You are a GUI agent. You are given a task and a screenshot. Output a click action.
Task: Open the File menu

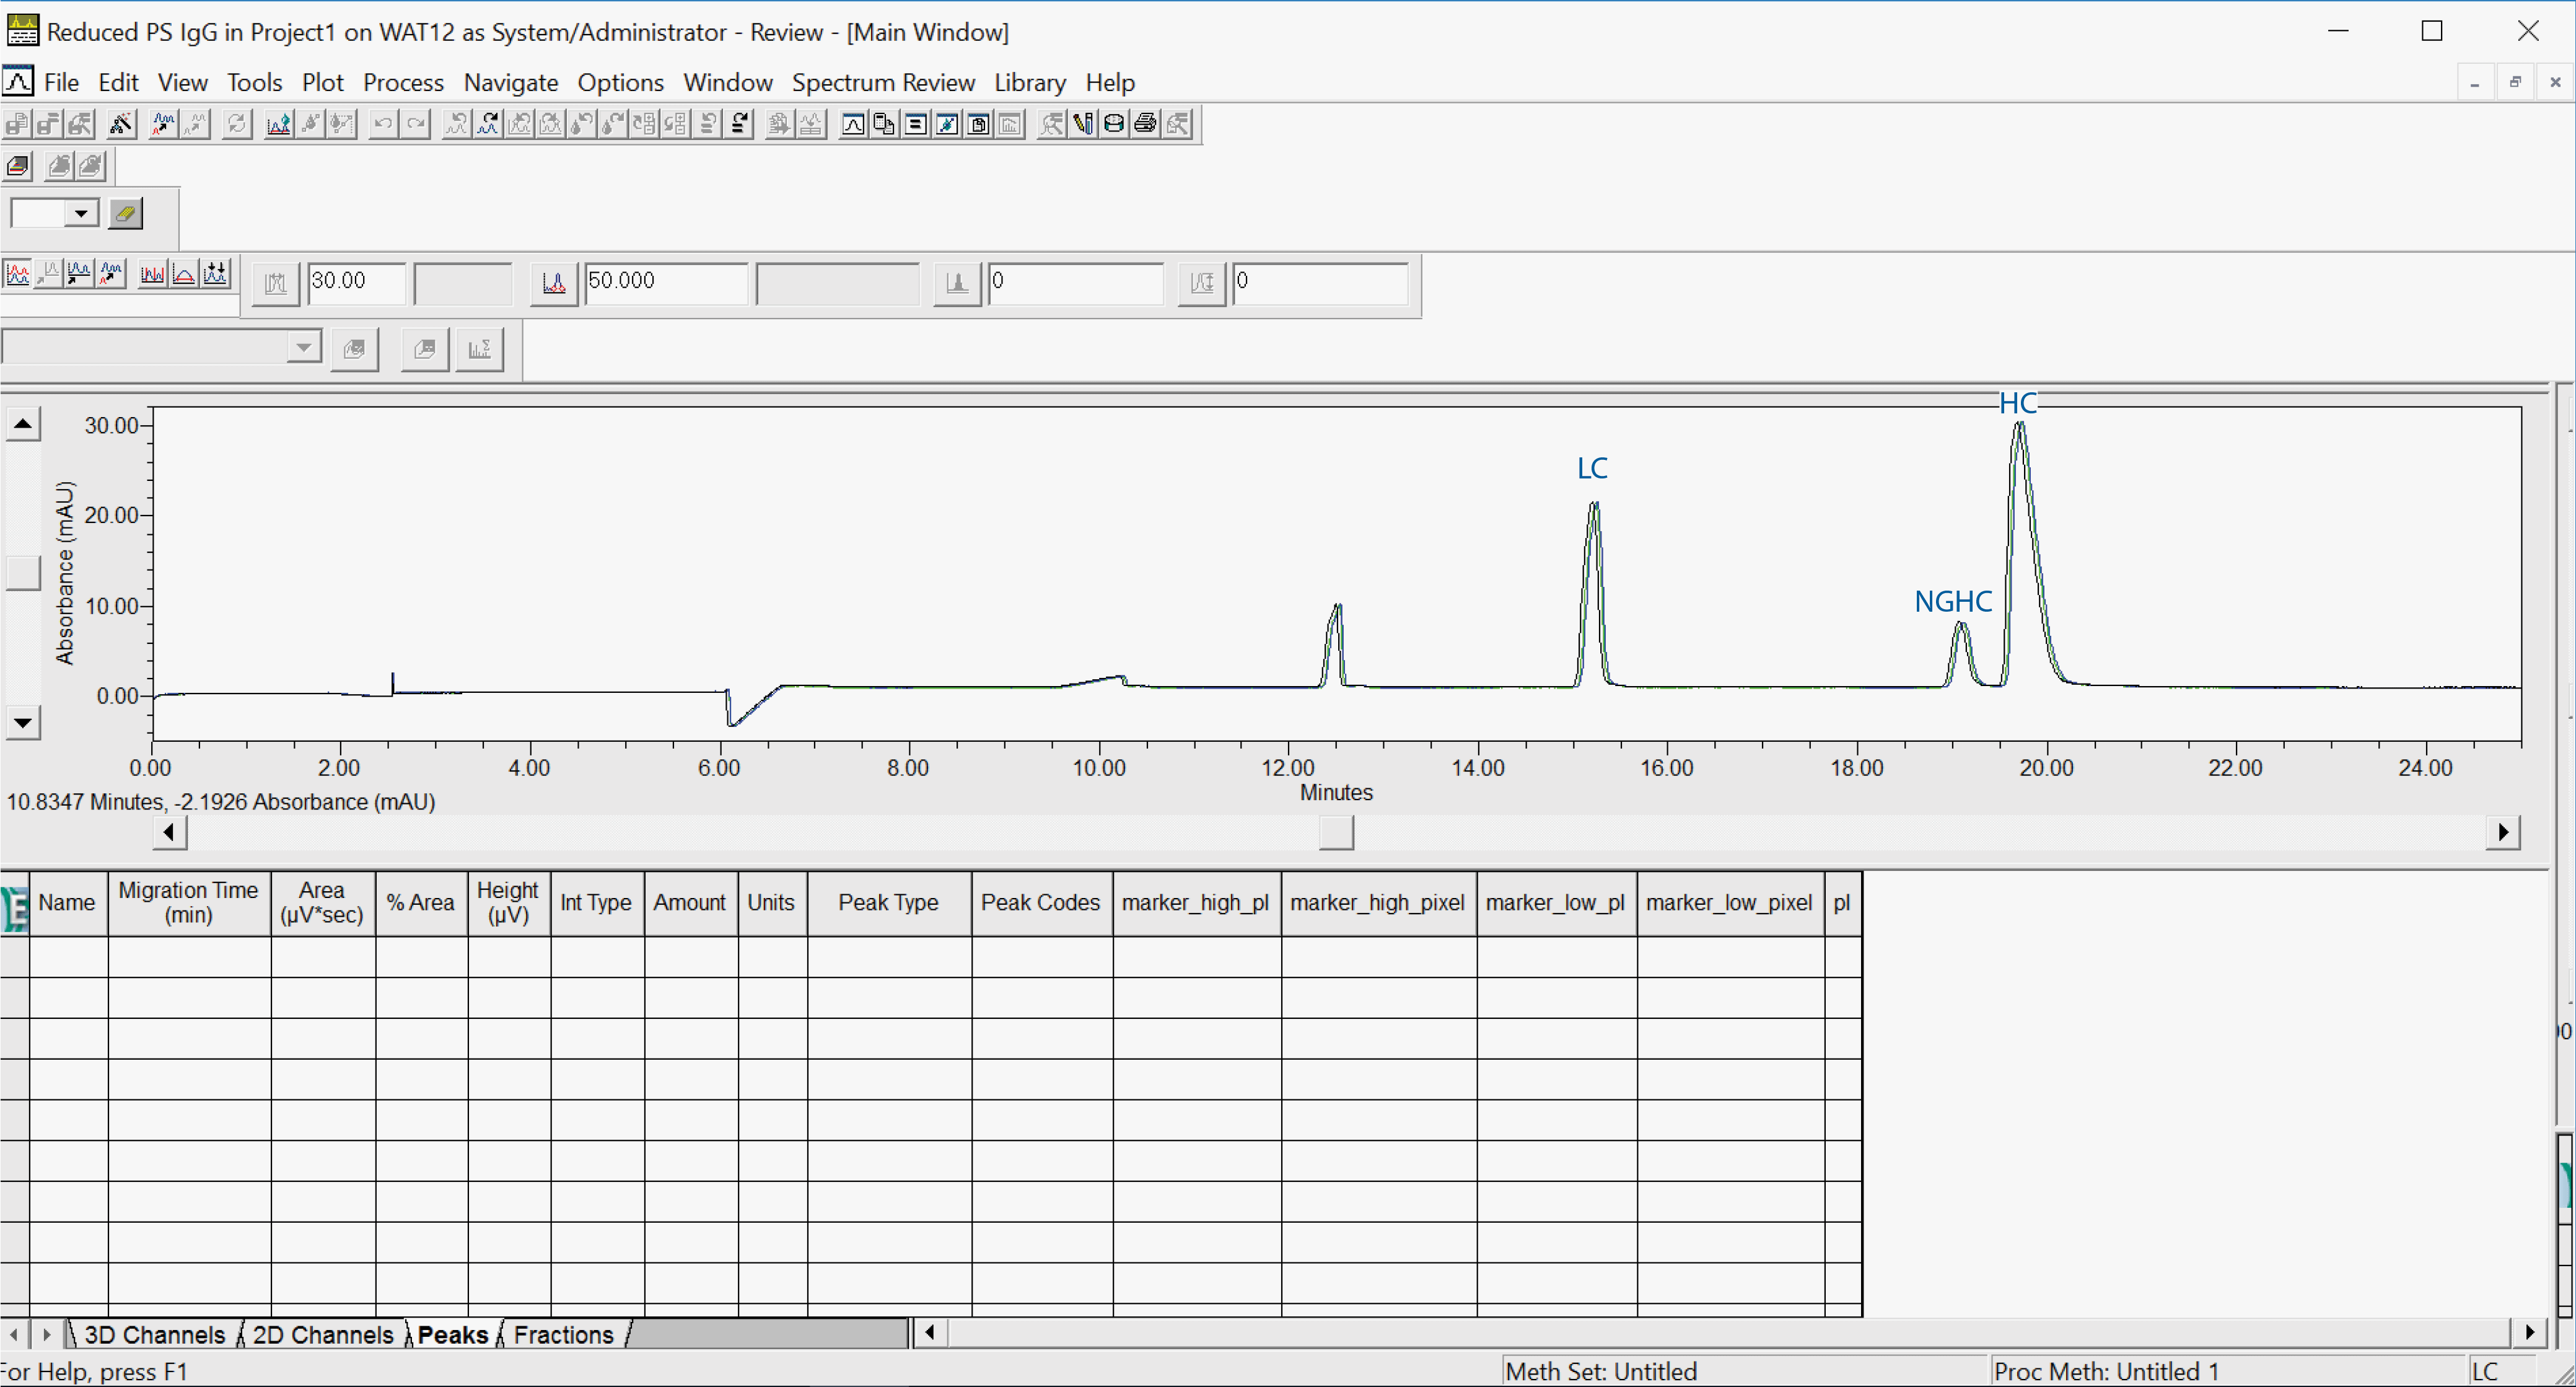pos(61,82)
